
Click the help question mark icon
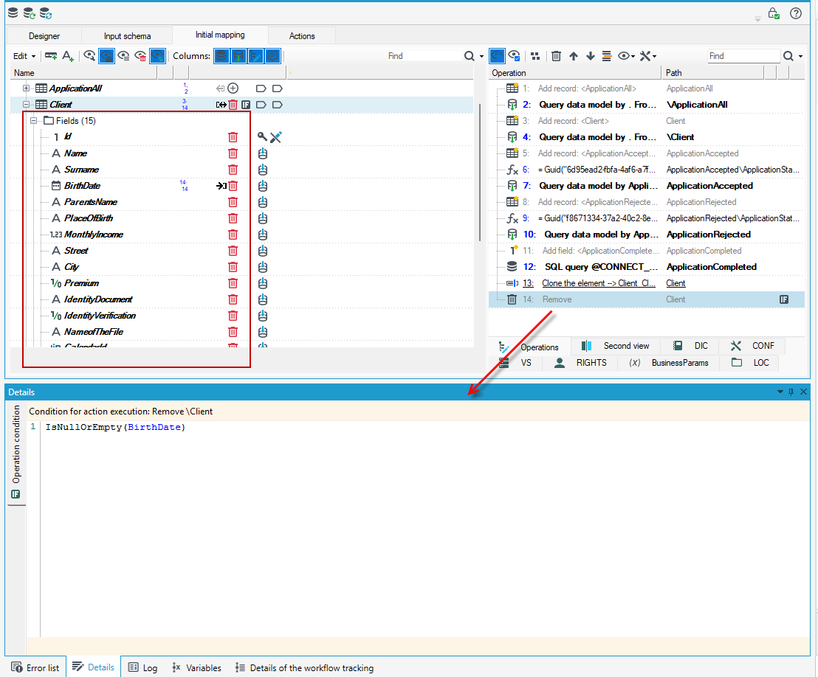796,13
